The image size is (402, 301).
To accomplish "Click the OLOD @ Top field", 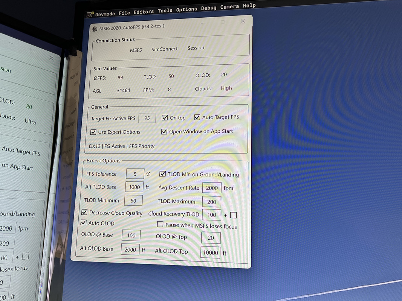I will click(x=211, y=238).
